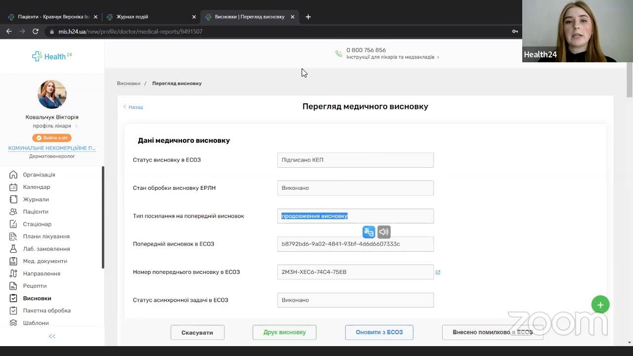The image size is (633, 356).
Task: Click the Статус висновку в ЕСОЗ field
Action: [355, 160]
